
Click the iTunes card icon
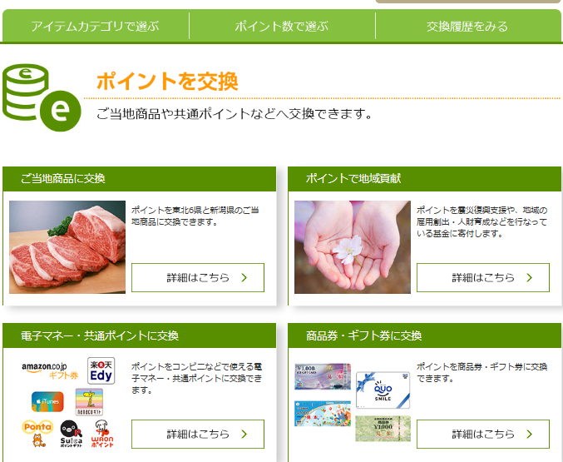(x=47, y=401)
